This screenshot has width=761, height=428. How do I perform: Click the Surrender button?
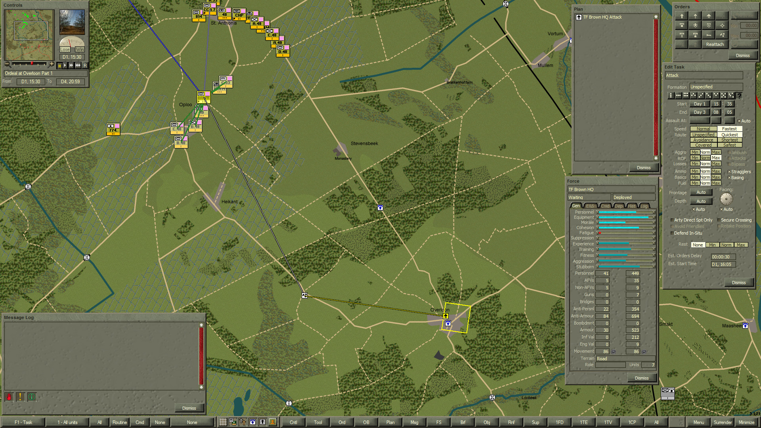723,422
